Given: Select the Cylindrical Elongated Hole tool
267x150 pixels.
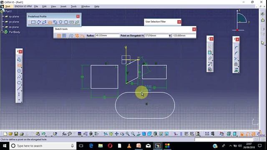Looking at the screenshot, I should 55,22.
